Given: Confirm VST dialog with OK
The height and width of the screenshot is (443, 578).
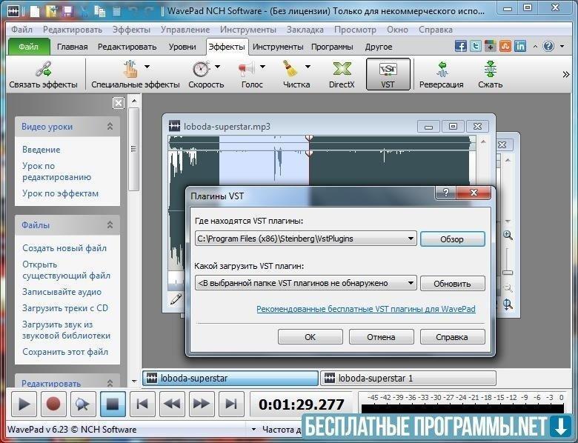Looking at the screenshot, I should click(310, 337).
